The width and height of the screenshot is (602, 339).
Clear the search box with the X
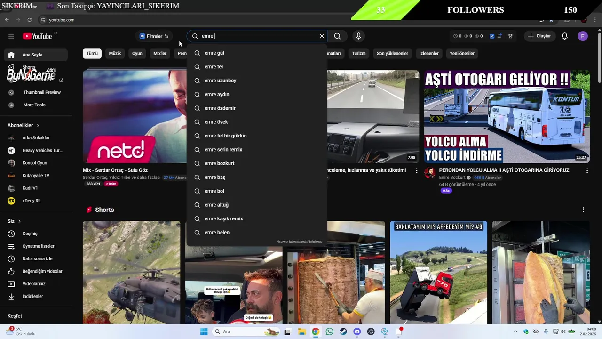tap(322, 36)
